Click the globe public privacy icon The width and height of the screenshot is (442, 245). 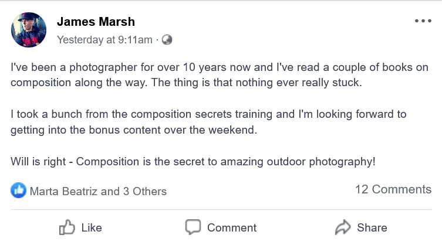click(x=167, y=40)
